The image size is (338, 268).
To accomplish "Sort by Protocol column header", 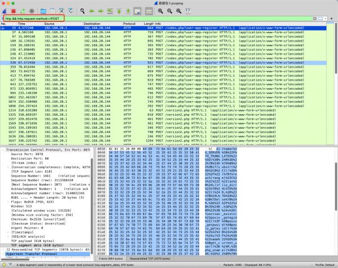I will point(129,24).
